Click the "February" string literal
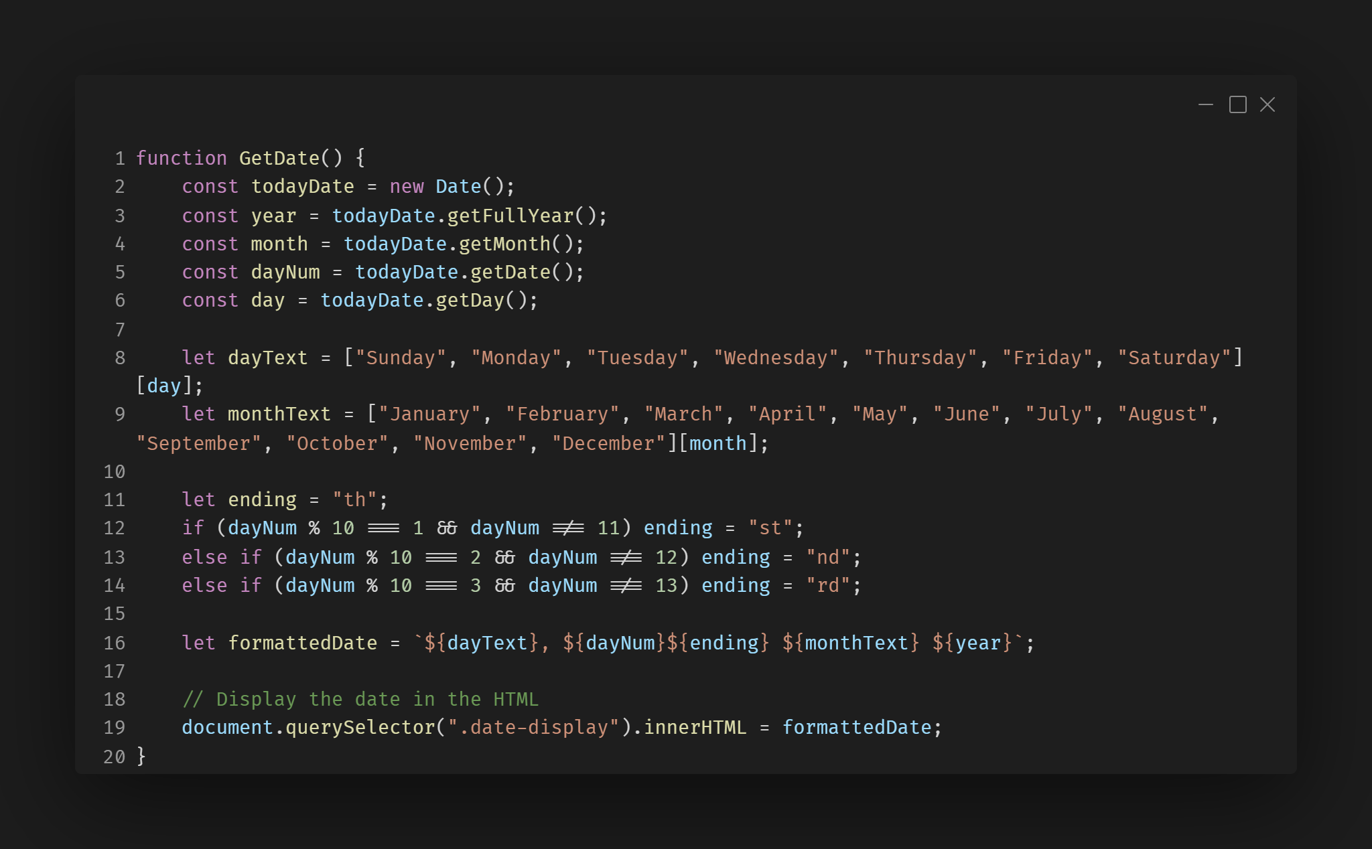Viewport: 1372px width, 849px height. pyautogui.click(x=562, y=414)
